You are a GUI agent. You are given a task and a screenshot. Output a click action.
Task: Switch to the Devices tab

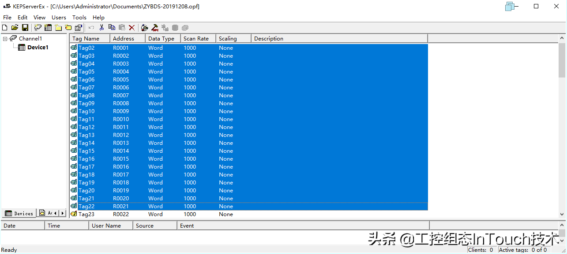click(x=19, y=213)
